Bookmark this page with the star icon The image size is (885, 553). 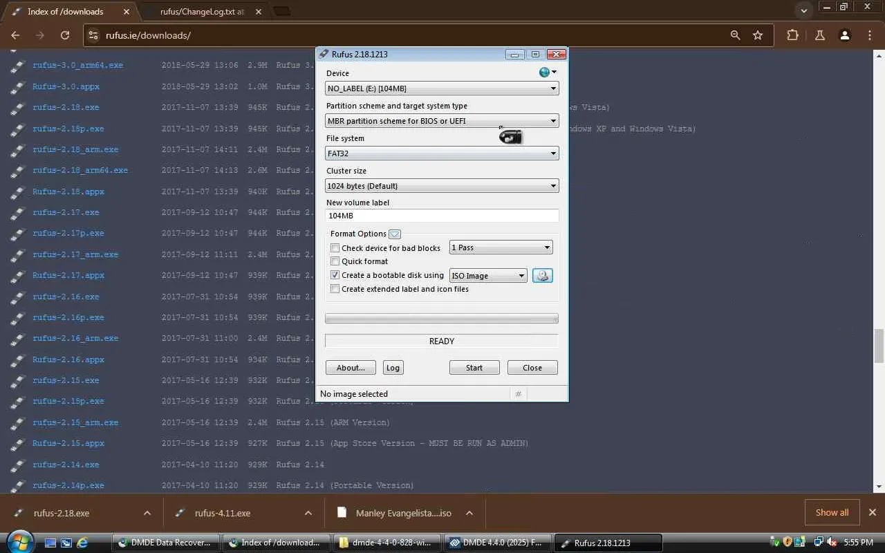[x=758, y=35]
